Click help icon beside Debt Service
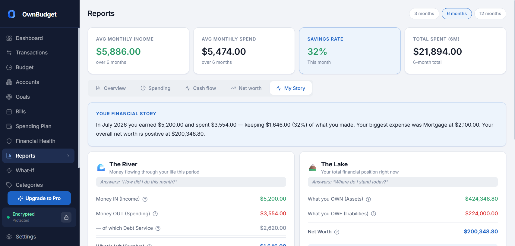The height and width of the screenshot is (246, 515). 158,228
